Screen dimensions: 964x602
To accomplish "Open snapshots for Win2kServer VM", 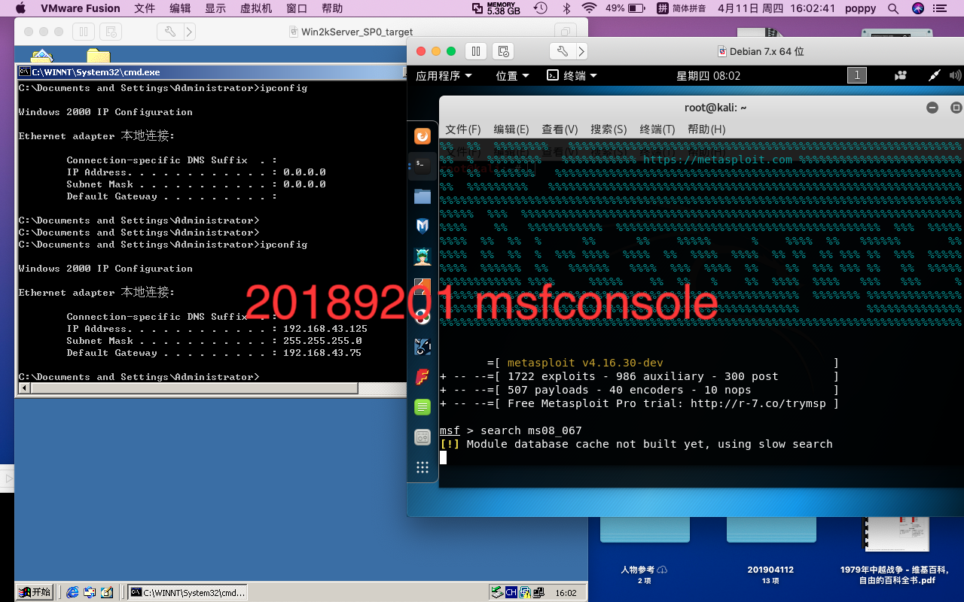I will [x=111, y=32].
